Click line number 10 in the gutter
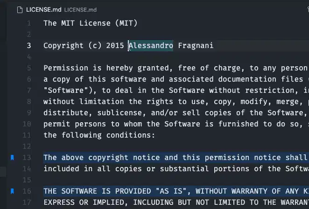The height and width of the screenshot is (209, 309). (27, 124)
